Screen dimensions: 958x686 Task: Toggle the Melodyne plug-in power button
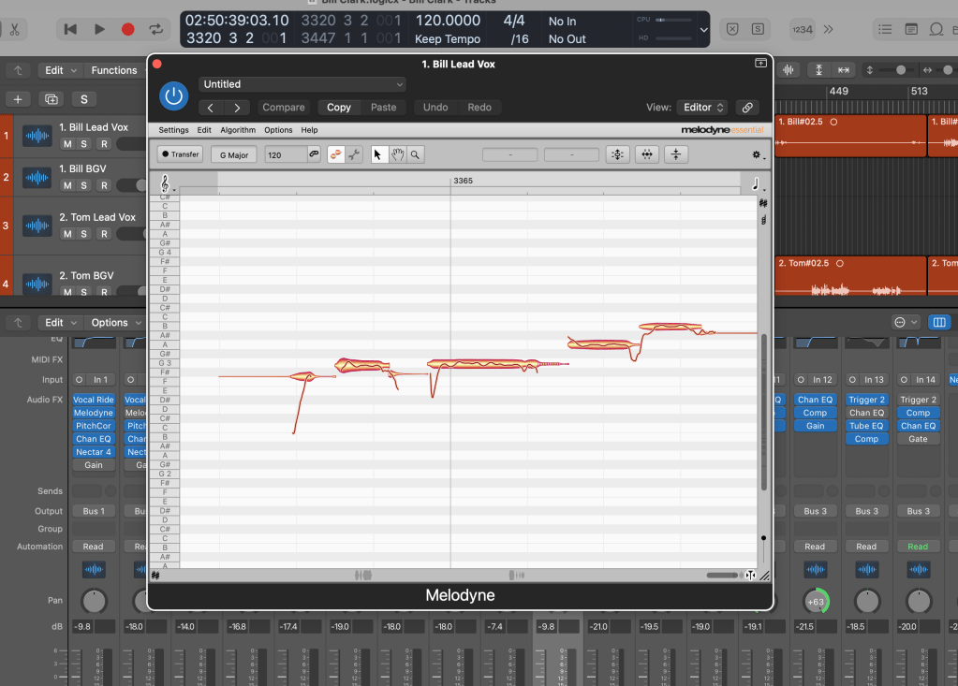point(173,95)
